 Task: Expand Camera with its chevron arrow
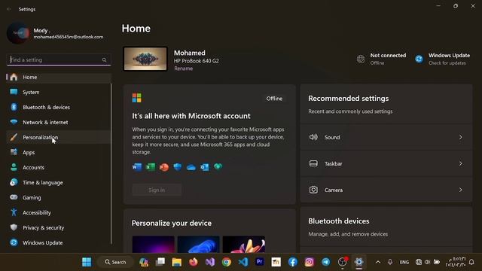pyautogui.click(x=460, y=190)
